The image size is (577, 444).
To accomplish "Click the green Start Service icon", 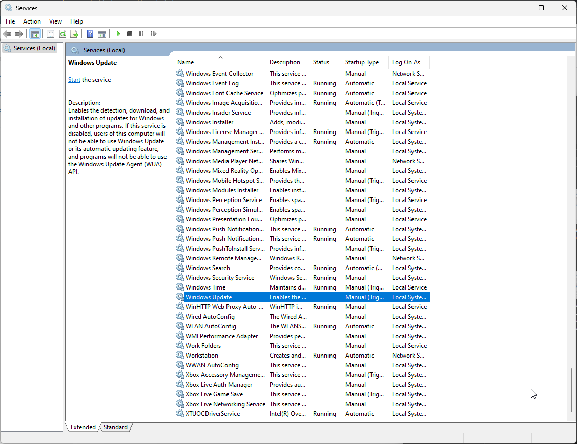I will pyautogui.click(x=118, y=34).
